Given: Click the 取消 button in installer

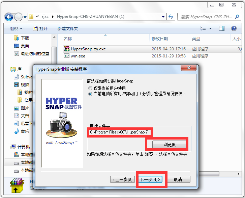Looking at the screenshot, I should (x=178, y=179).
